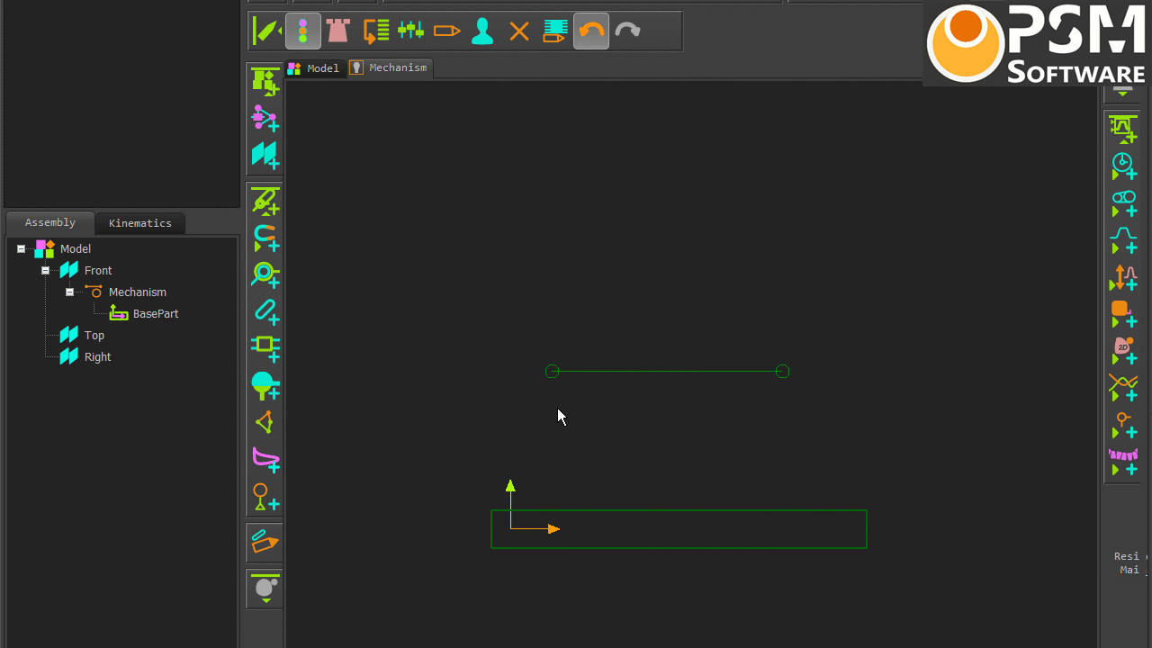Image resolution: width=1152 pixels, height=648 pixels.
Task: Click the cyan belt pulley add icon
Action: 1123,204
